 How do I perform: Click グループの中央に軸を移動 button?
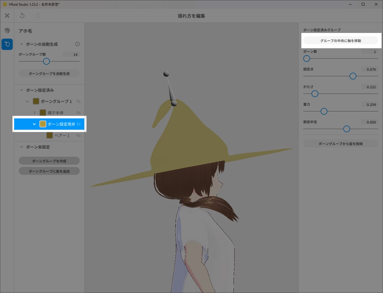340,40
